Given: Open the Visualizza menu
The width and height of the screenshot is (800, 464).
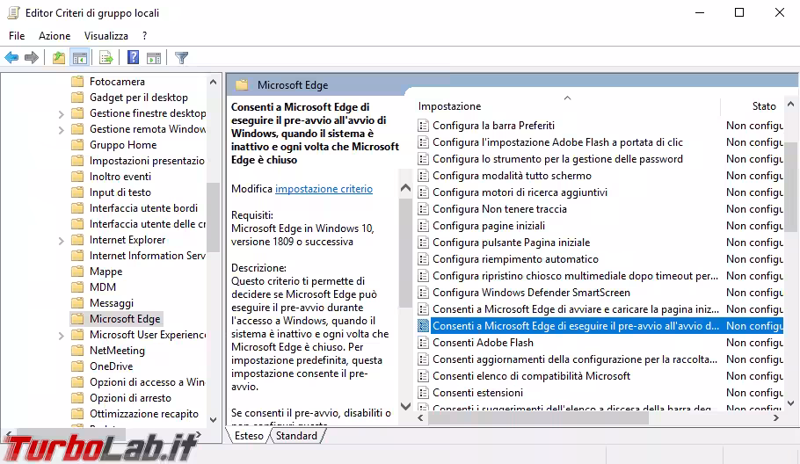Looking at the screenshot, I should click(106, 36).
